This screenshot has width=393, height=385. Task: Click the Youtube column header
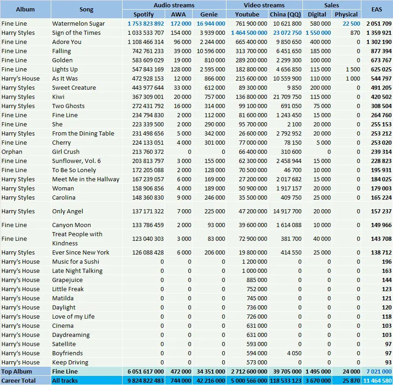247,14
